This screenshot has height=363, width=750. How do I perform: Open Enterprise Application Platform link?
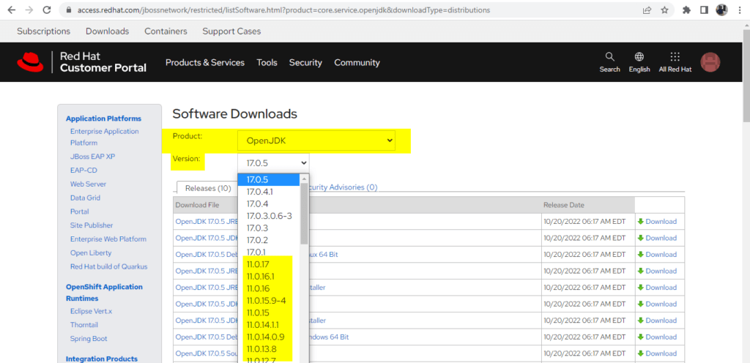[104, 137]
